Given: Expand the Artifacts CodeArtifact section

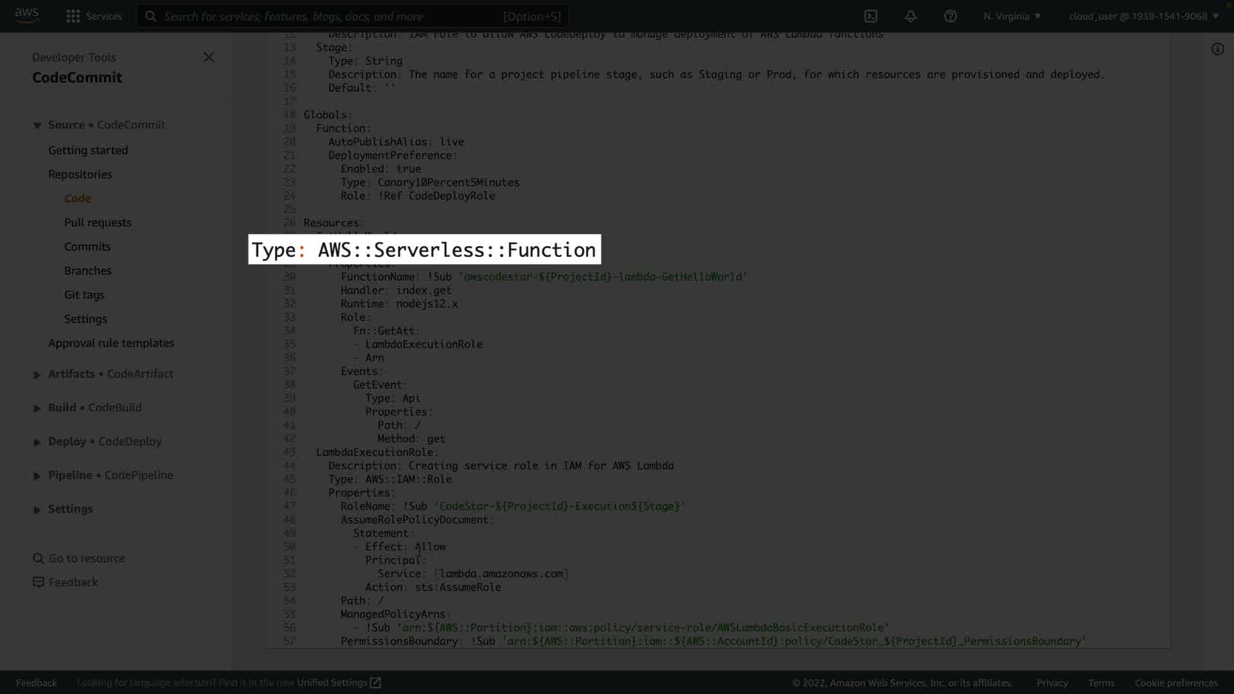Looking at the screenshot, I should pyautogui.click(x=37, y=375).
